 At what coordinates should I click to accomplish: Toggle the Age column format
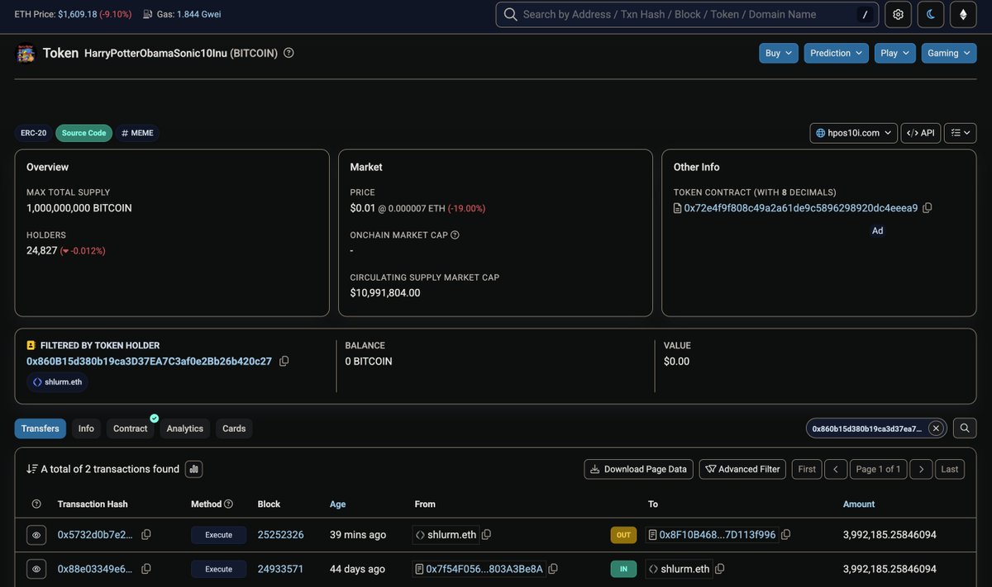(337, 504)
